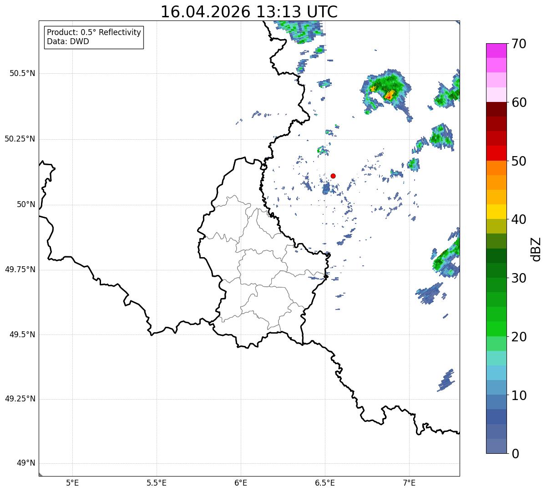The image size is (547, 492).
Task: Click the 50.5°N latitude tick label
Action: pos(22,73)
